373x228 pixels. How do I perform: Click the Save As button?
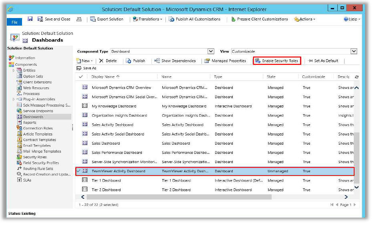tap(87, 68)
